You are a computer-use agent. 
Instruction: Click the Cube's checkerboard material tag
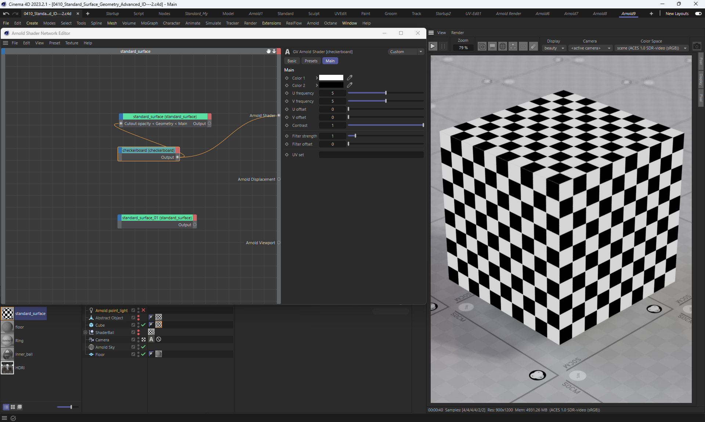pos(159,325)
